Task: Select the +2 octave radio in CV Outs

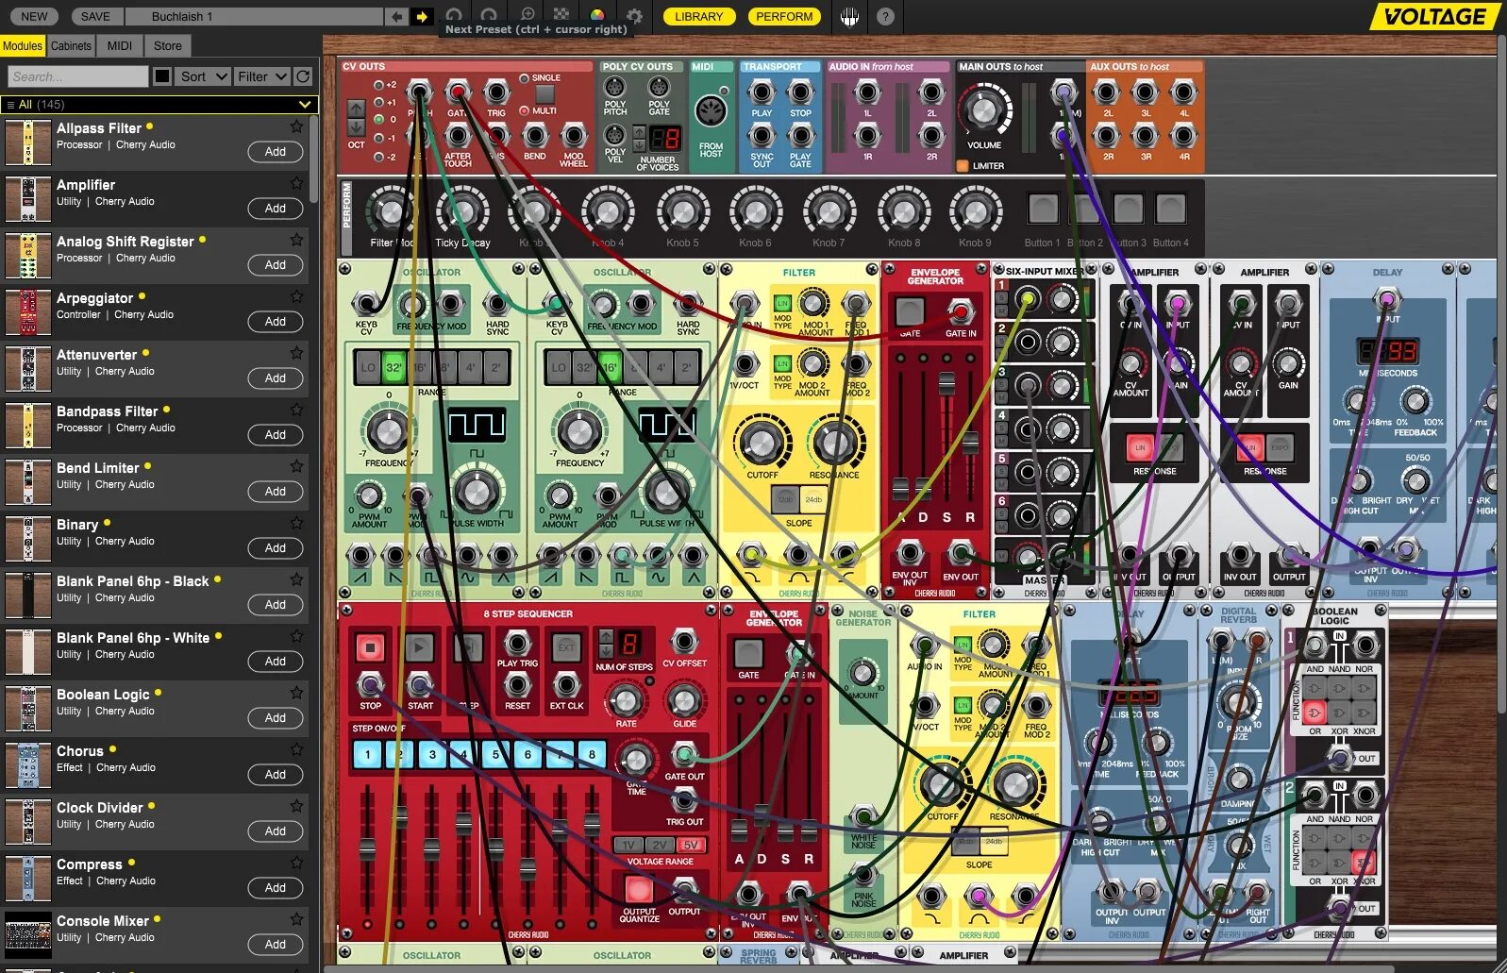Action: tap(379, 85)
